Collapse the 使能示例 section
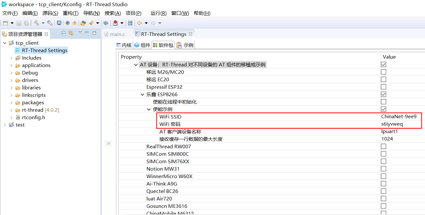 (149, 109)
